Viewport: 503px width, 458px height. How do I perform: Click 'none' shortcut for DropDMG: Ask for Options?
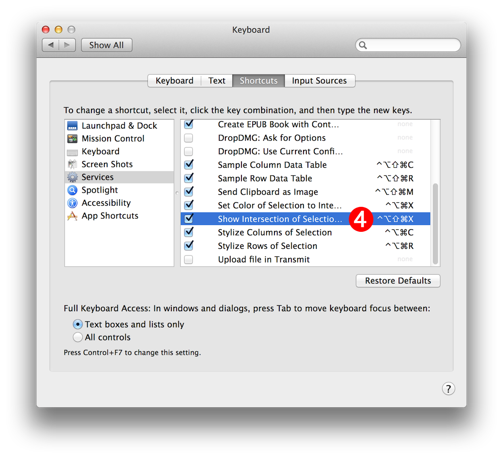(x=405, y=137)
